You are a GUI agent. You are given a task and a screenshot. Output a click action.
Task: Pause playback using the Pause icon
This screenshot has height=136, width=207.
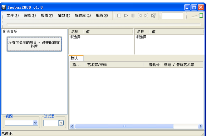[133, 16]
